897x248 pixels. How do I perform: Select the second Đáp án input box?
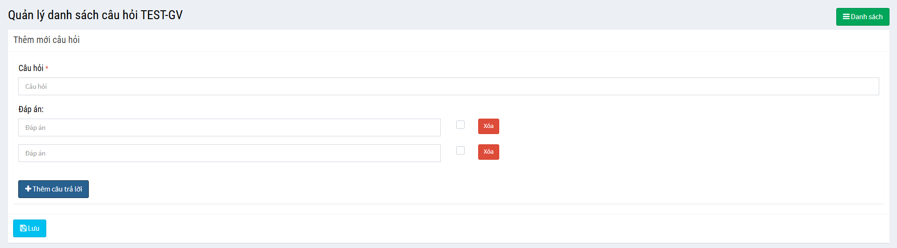point(229,153)
